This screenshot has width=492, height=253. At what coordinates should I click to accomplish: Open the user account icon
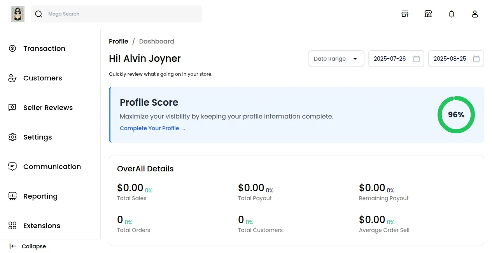(475, 14)
